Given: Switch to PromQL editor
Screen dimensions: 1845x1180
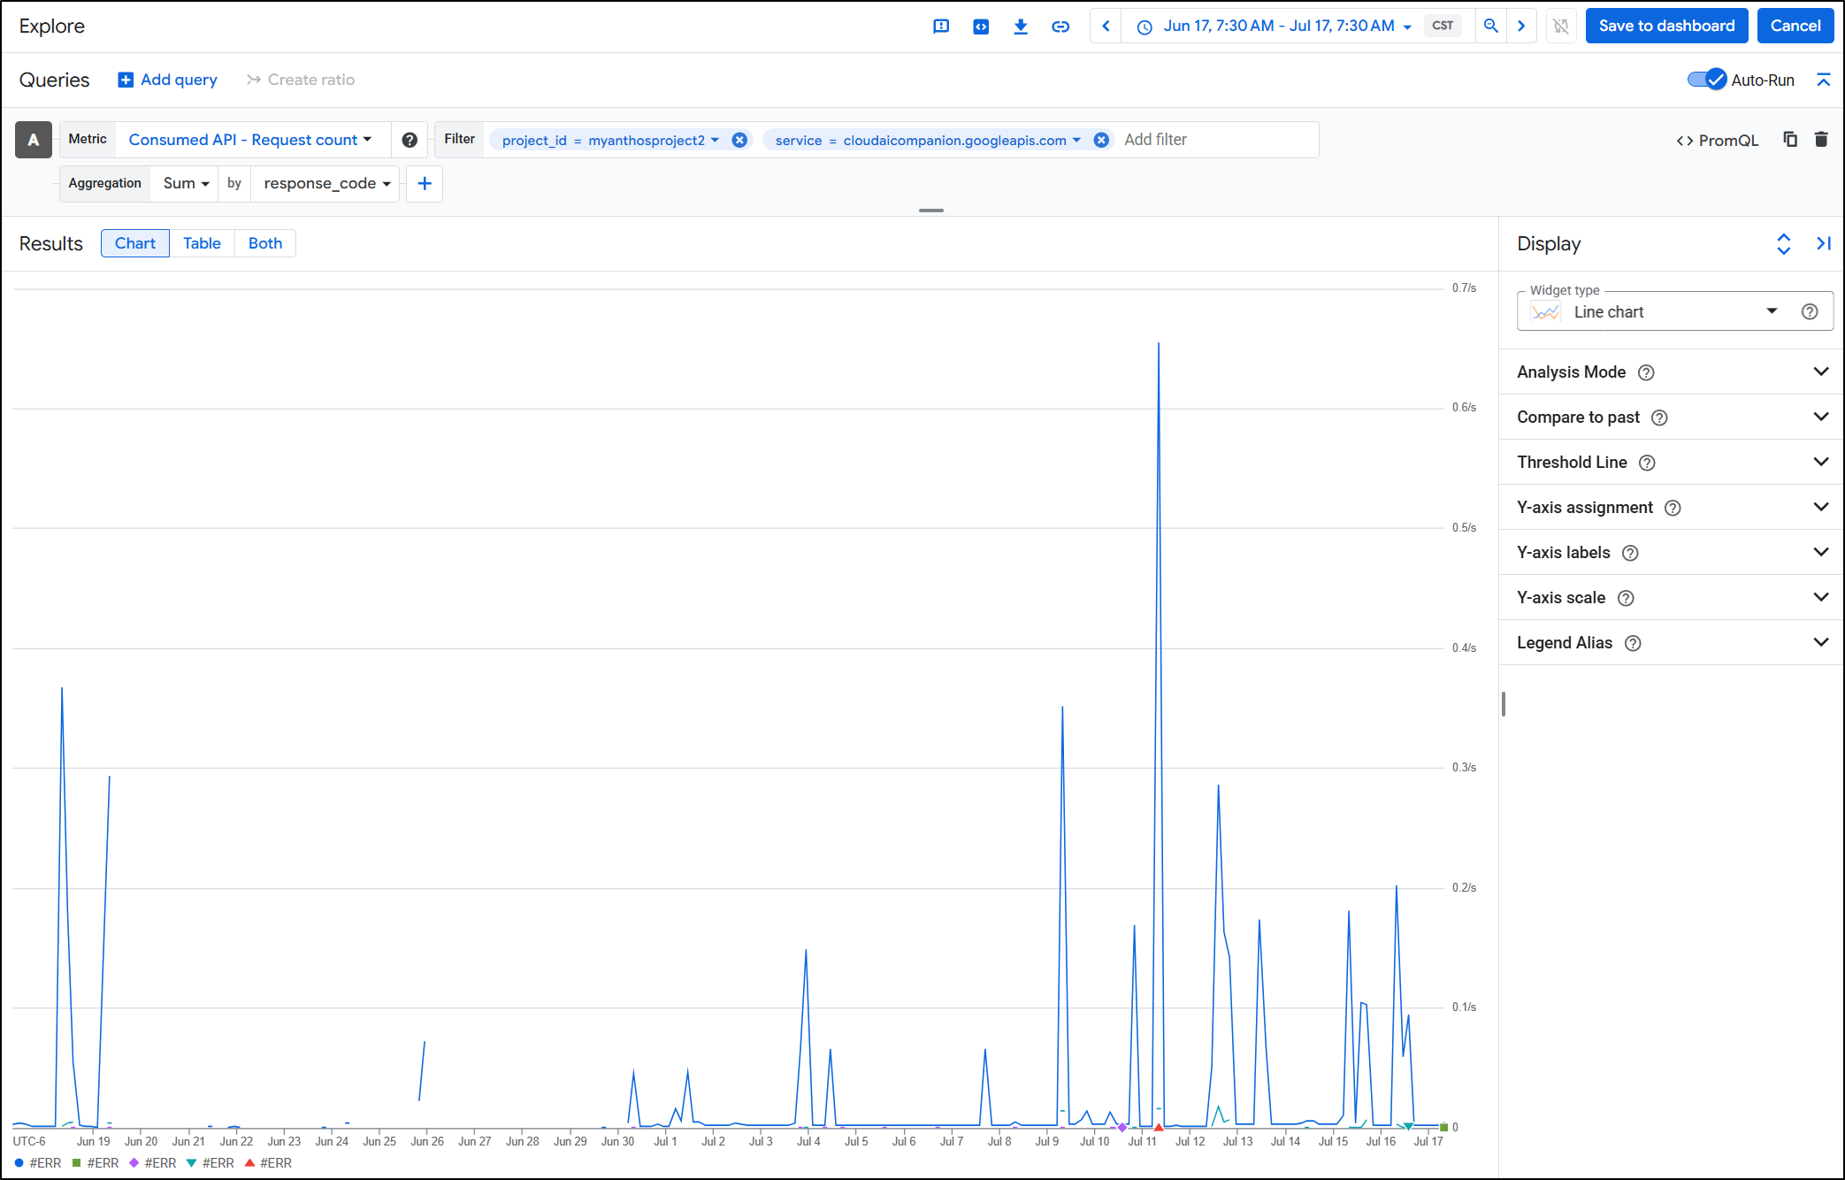Looking at the screenshot, I should pyautogui.click(x=1718, y=141).
